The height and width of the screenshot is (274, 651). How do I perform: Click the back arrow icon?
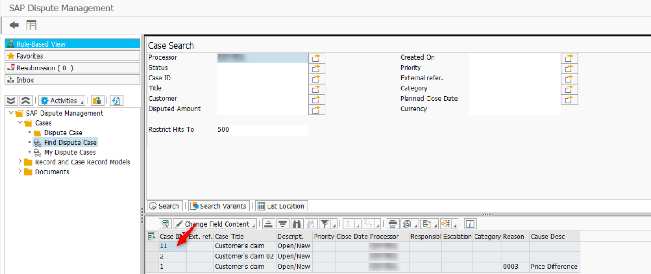14,25
